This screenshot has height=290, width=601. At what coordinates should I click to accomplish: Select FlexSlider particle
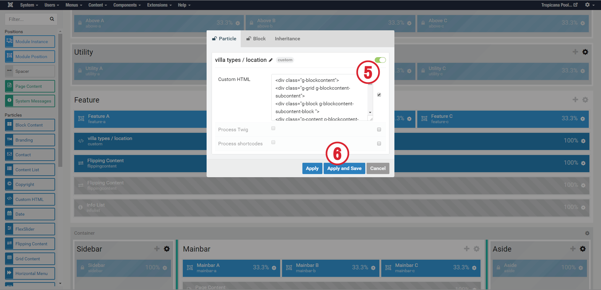[x=30, y=229]
